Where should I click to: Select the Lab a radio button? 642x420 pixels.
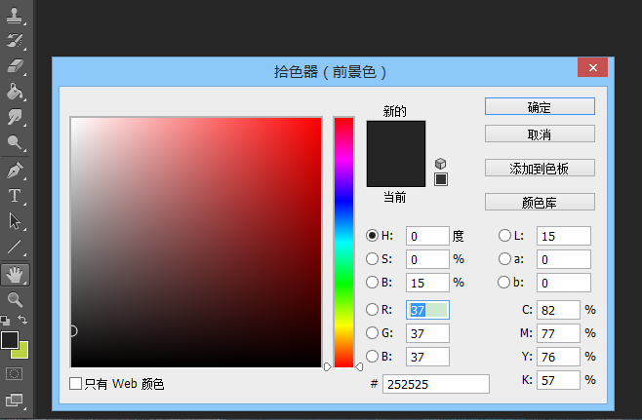point(504,259)
